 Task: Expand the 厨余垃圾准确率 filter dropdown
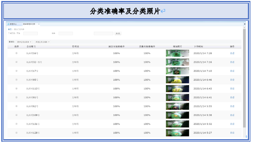pos(25,42)
